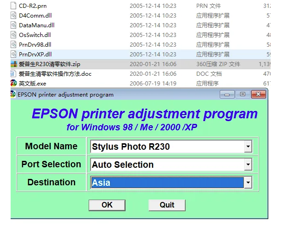Click the type label PRN 文件
296x232 pixels.
click(x=208, y=6)
